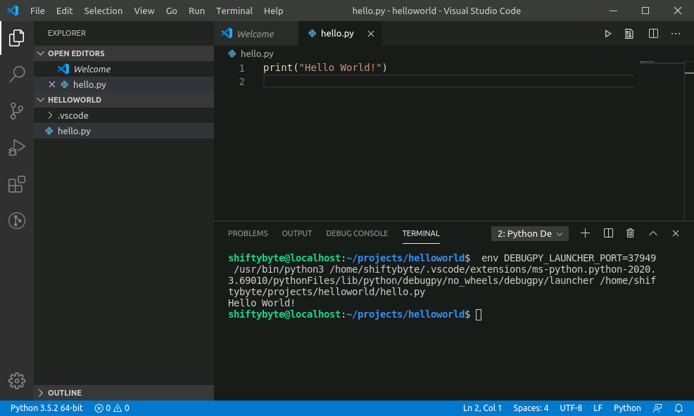Switch to the Welcome editor tab

click(x=255, y=34)
